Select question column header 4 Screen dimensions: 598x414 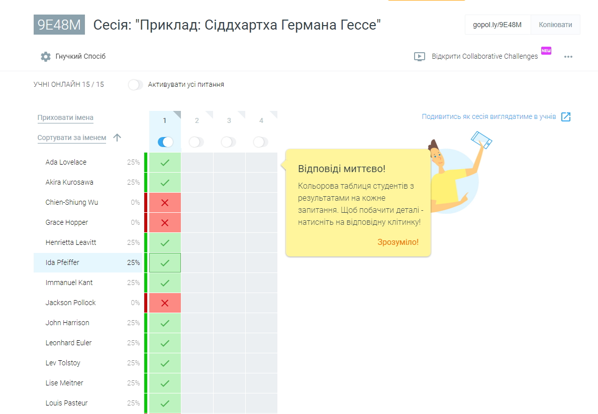coord(261,121)
